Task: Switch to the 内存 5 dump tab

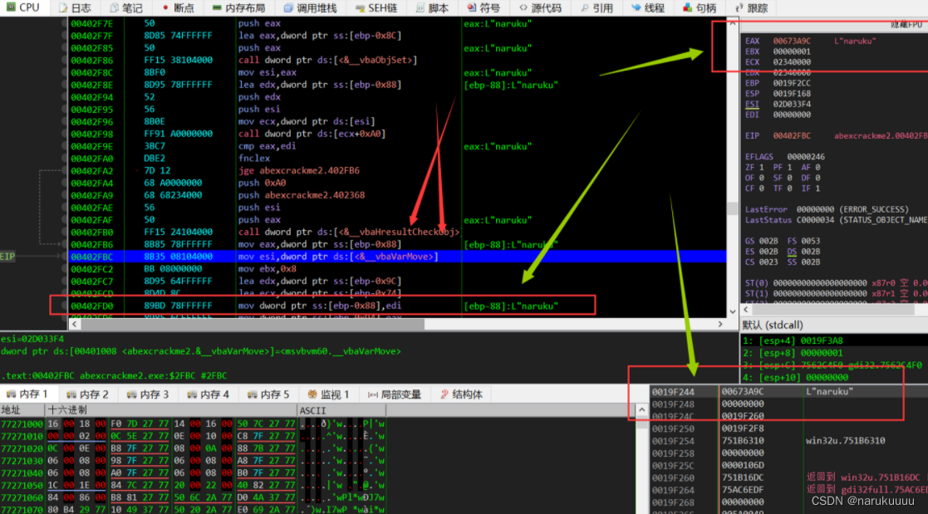Action: (x=268, y=394)
